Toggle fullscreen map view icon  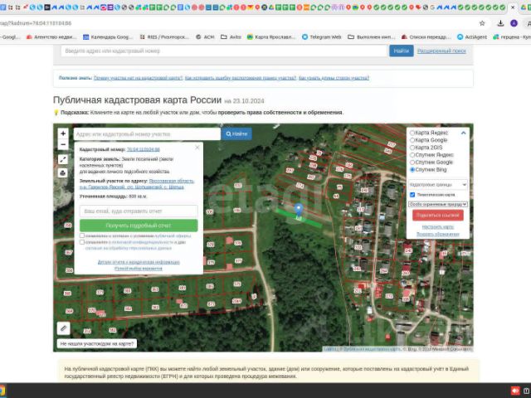tap(63, 160)
